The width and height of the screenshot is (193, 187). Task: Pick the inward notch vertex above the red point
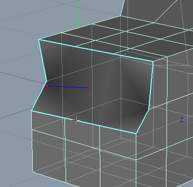47,81
